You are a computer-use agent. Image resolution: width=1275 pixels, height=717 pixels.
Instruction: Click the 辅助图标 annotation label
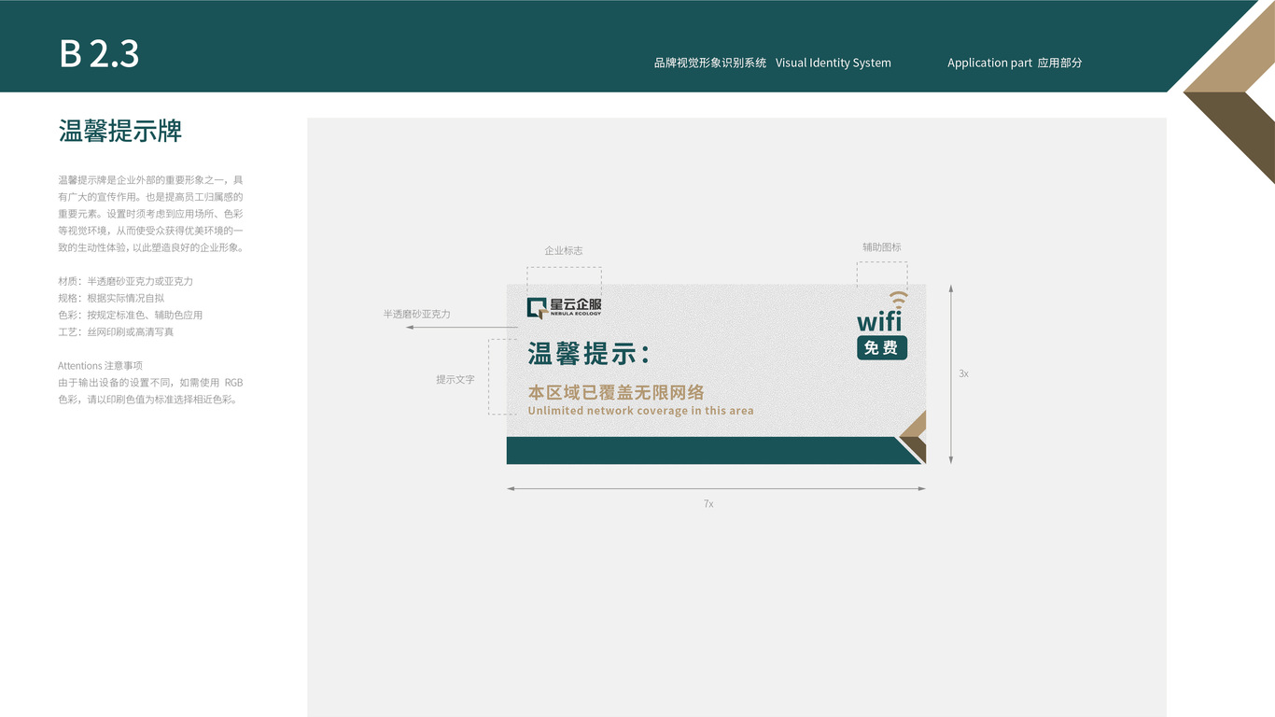tap(882, 247)
